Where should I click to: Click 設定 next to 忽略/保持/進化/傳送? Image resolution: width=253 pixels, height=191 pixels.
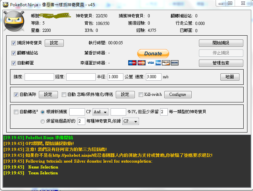click(x=125, y=94)
